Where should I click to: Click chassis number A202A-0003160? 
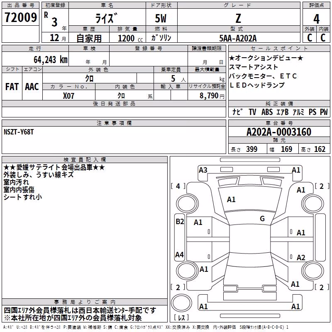pos(279,132)
